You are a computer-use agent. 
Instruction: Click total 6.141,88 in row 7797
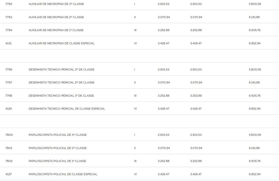254,83
